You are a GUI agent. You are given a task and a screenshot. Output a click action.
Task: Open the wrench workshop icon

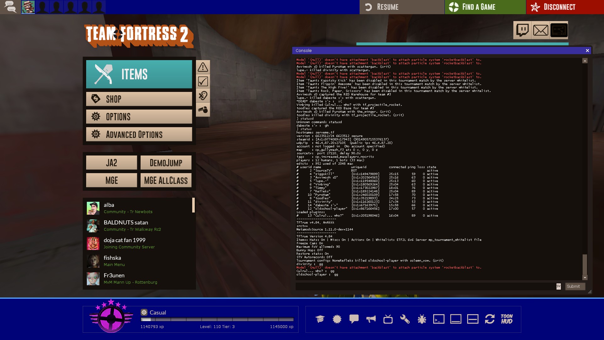(x=405, y=319)
